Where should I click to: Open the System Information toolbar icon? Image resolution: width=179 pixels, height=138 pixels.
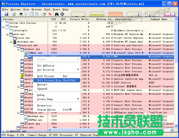[21, 14]
